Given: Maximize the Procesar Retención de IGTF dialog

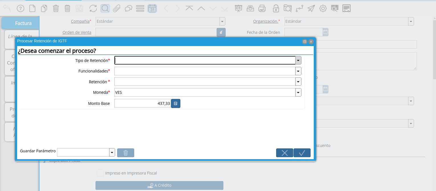Looking at the screenshot, I should coord(305,41).
